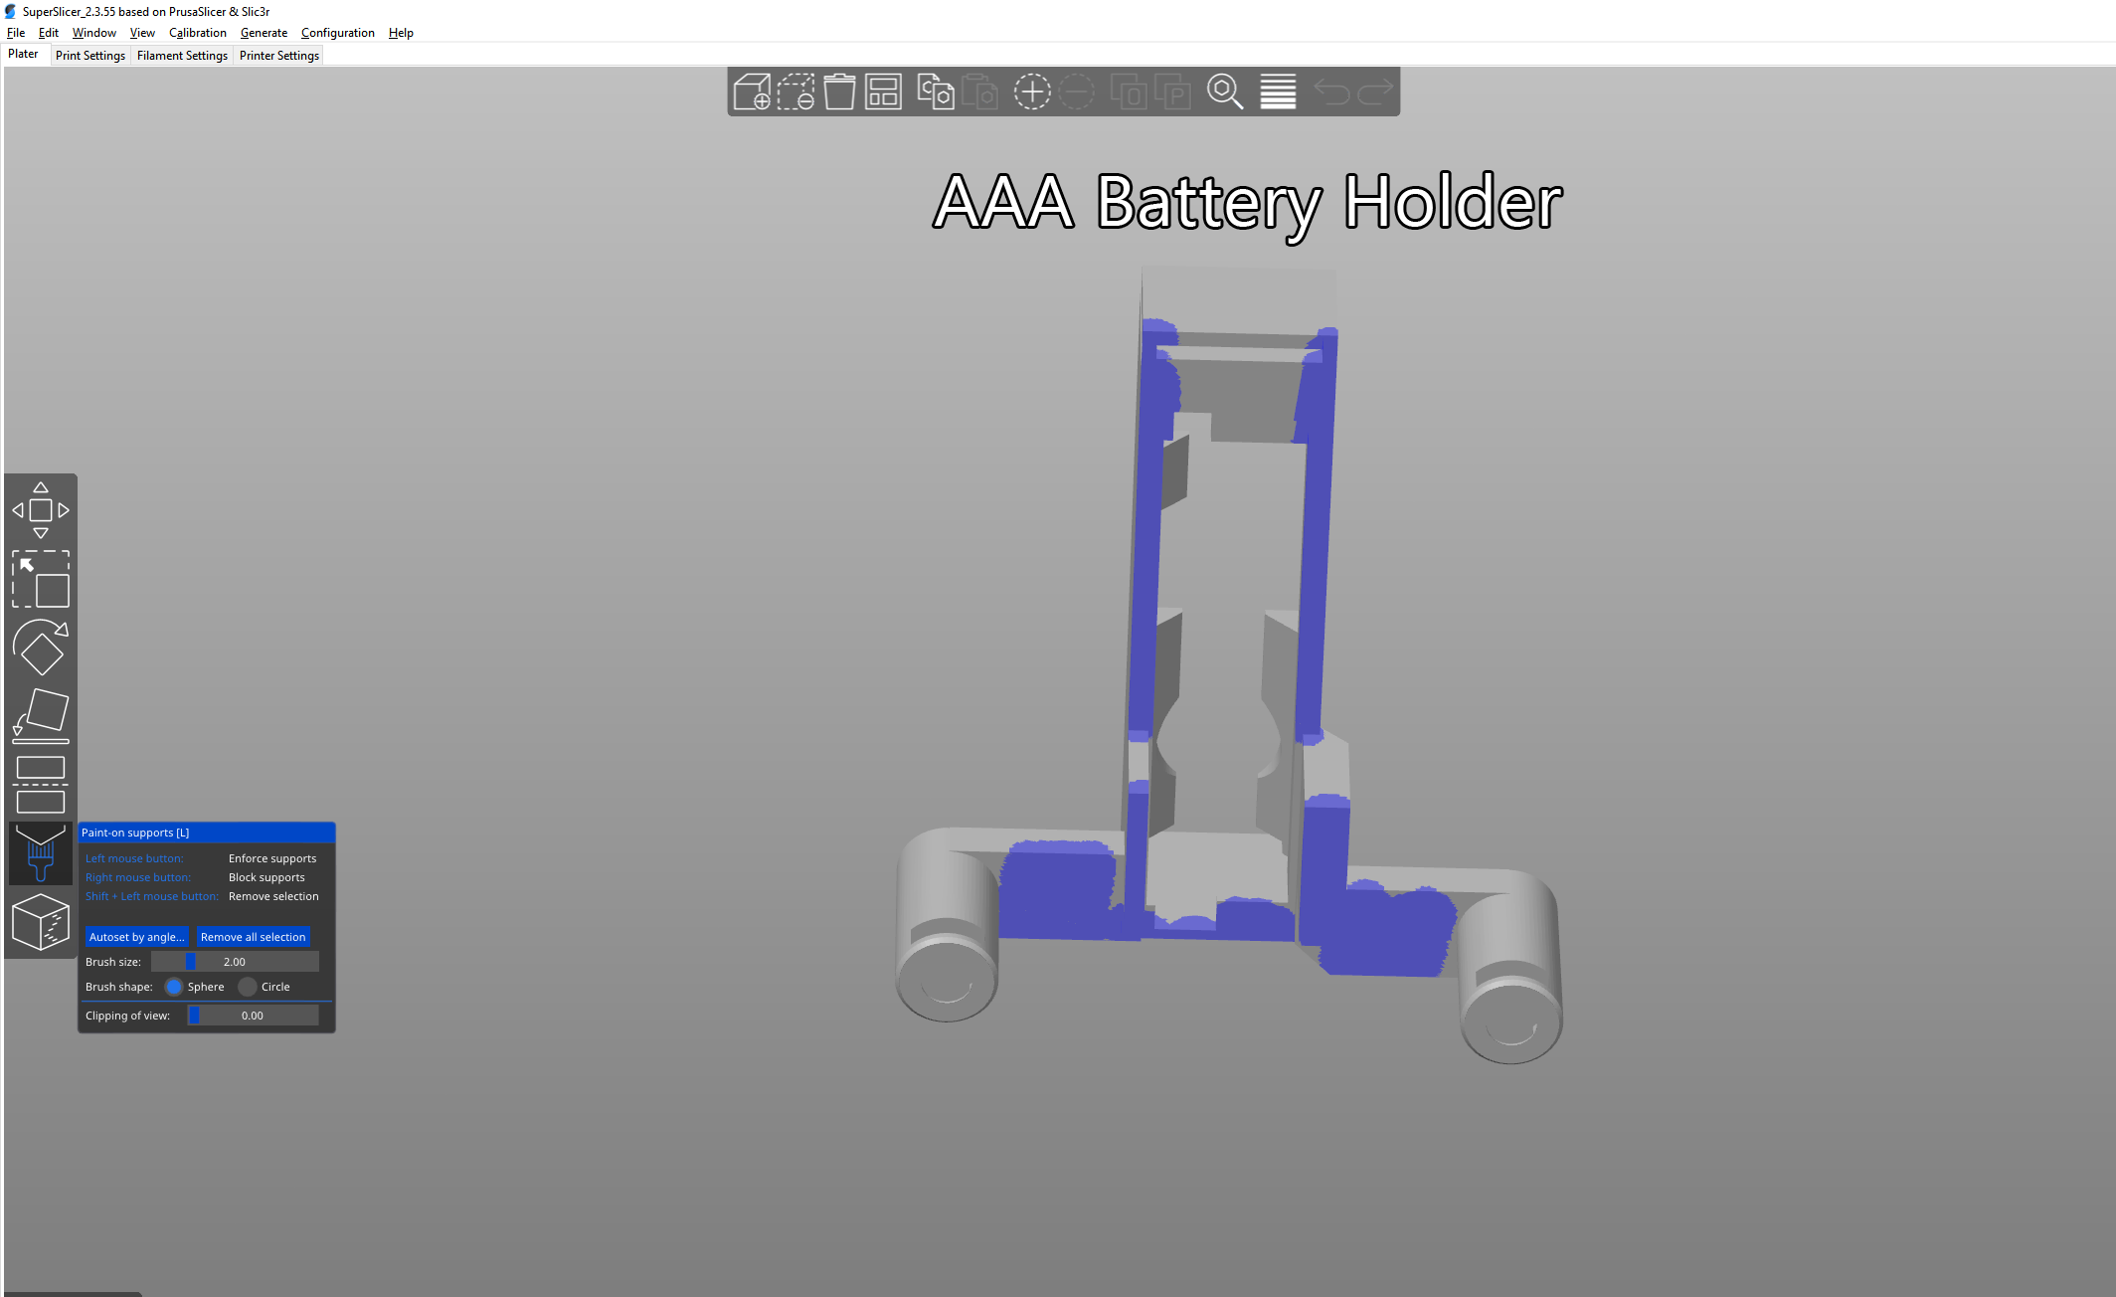Click the Clipping of view value field
2116x1297 pixels.
pos(252,1015)
